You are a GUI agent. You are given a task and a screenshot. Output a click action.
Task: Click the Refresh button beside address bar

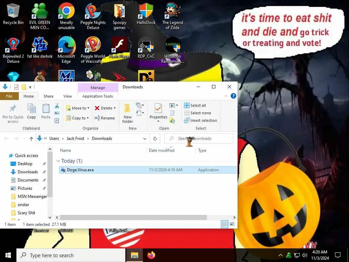tap(155, 139)
